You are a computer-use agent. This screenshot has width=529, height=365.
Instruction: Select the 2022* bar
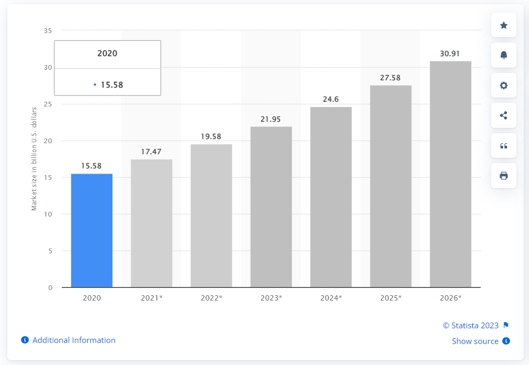tap(211, 216)
